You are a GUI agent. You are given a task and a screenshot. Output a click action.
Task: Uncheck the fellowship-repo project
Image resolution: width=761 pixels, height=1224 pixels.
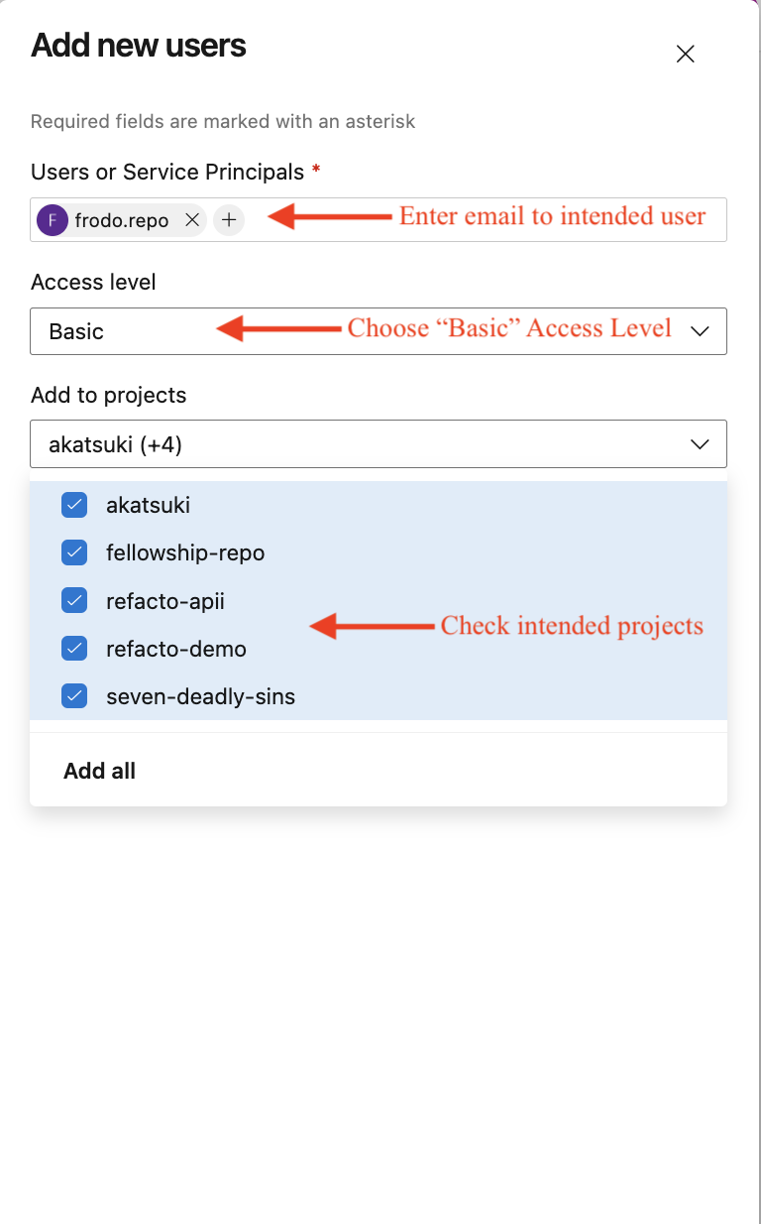tap(73, 551)
